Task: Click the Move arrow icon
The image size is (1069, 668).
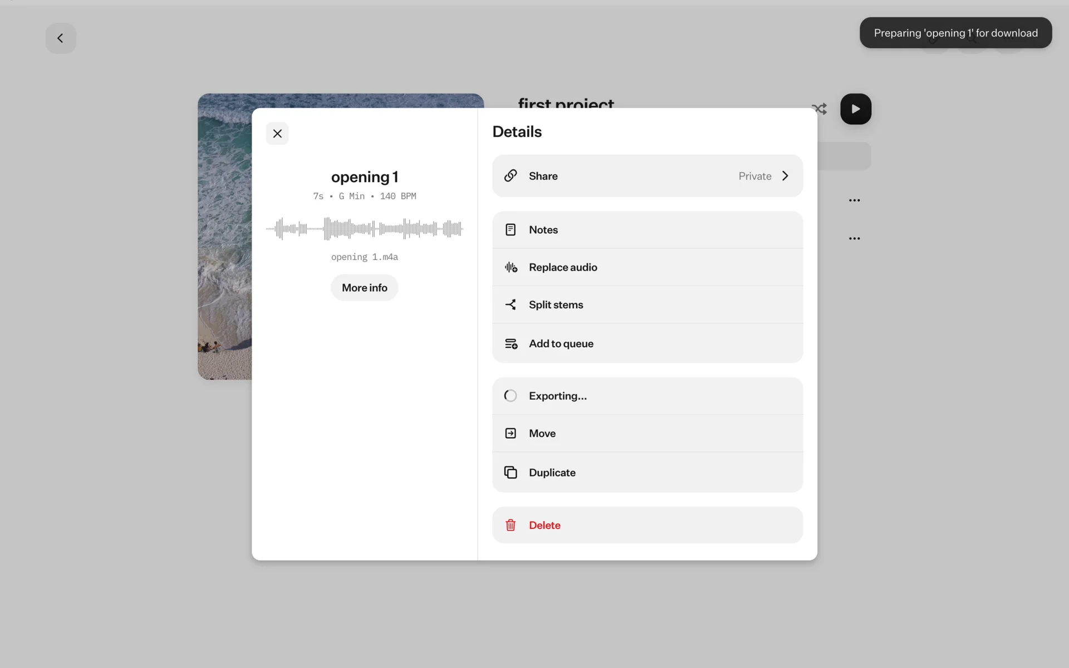Action: click(x=511, y=433)
